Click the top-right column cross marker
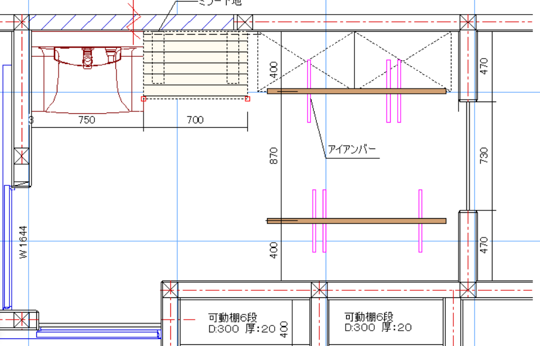This screenshot has height=346, width=540. (x=467, y=23)
